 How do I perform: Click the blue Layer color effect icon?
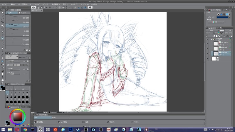tap(227, 14)
